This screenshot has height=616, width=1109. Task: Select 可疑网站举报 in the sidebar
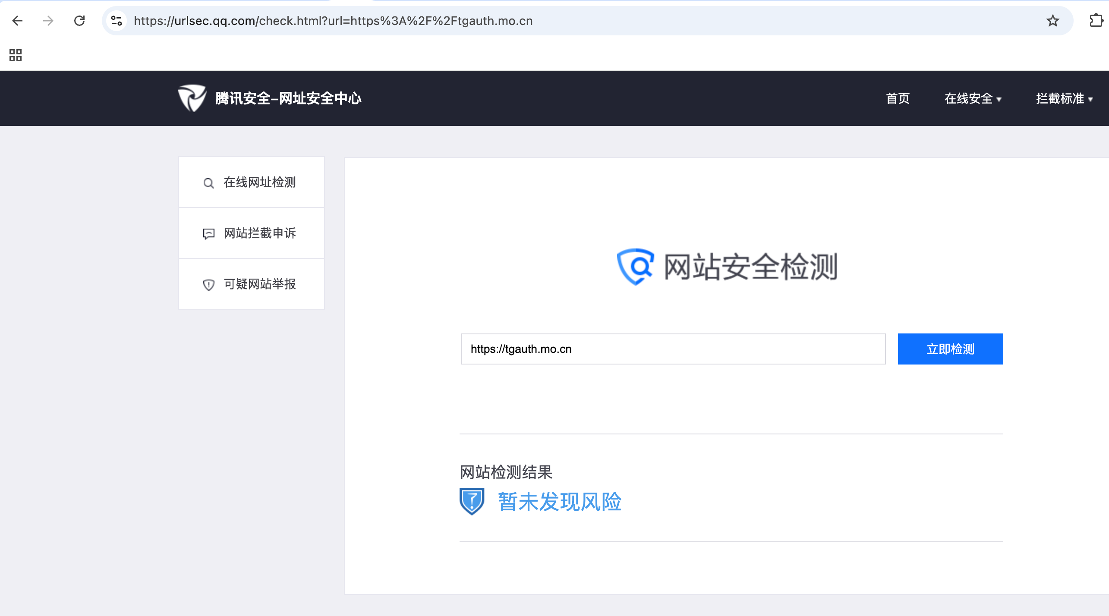click(x=259, y=284)
